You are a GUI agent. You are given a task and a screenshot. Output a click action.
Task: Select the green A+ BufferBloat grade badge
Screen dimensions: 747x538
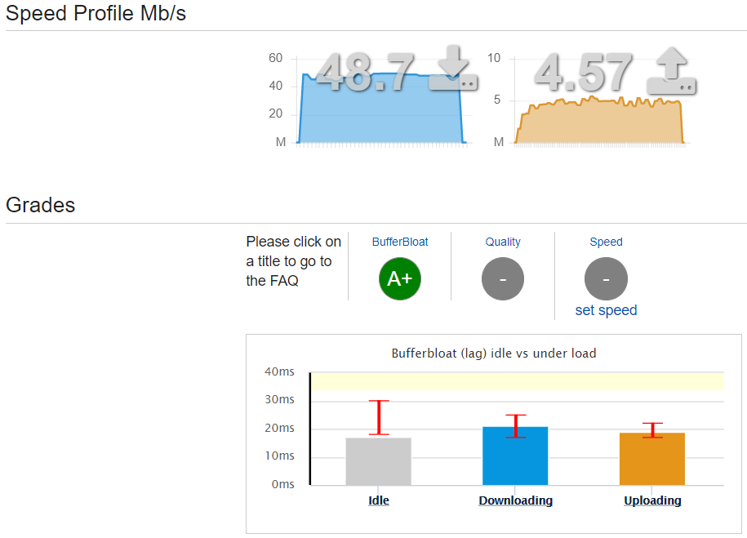[399, 278]
